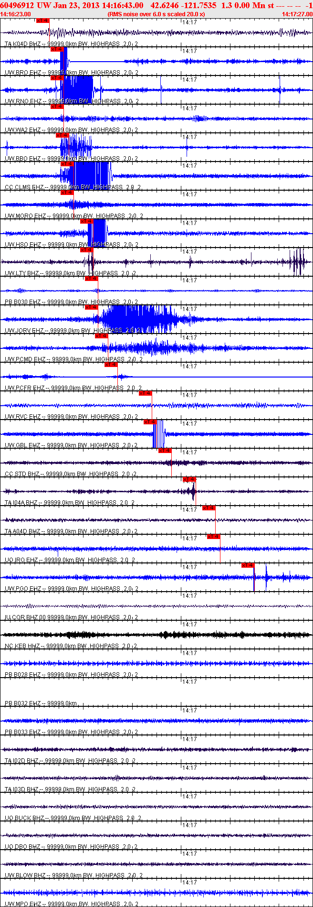
Task: Click the red pick flag on UW.WA2 trace
Action: click(x=57, y=107)
